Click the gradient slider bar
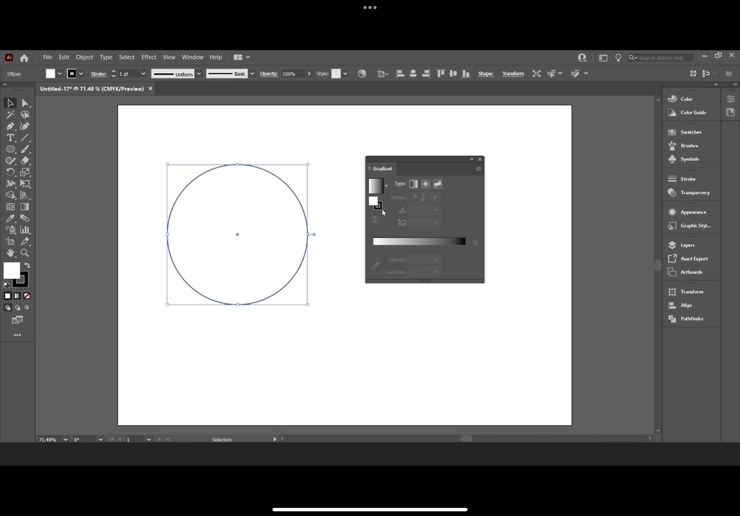740x516 pixels. [419, 242]
